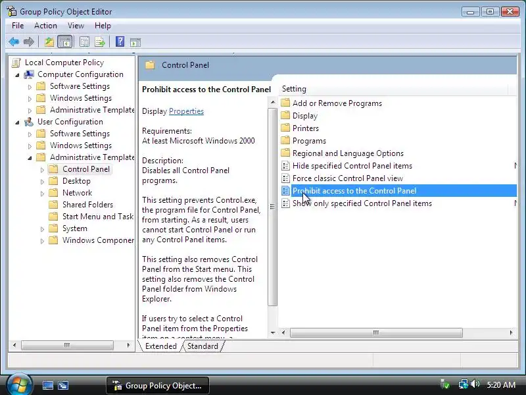Click the Forward arrow toolbar icon
Viewport: 526px width, 395px height.
[x=29, y=42]
